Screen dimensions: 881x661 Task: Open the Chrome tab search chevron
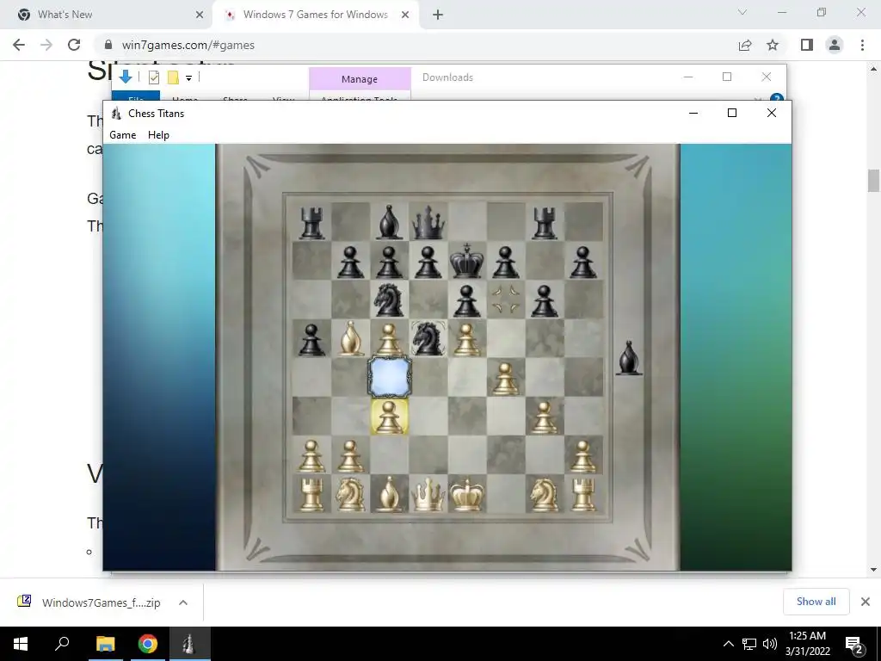coord(742,12)
